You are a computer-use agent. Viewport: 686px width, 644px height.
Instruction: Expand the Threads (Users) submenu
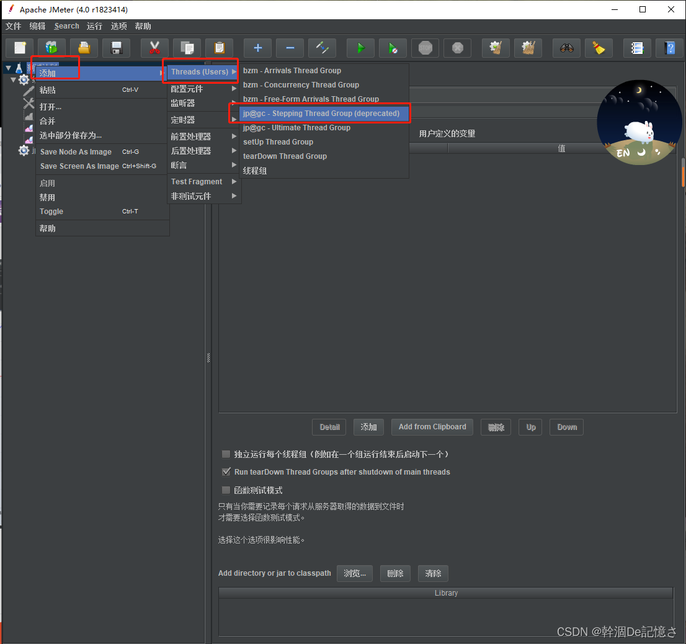203,71
